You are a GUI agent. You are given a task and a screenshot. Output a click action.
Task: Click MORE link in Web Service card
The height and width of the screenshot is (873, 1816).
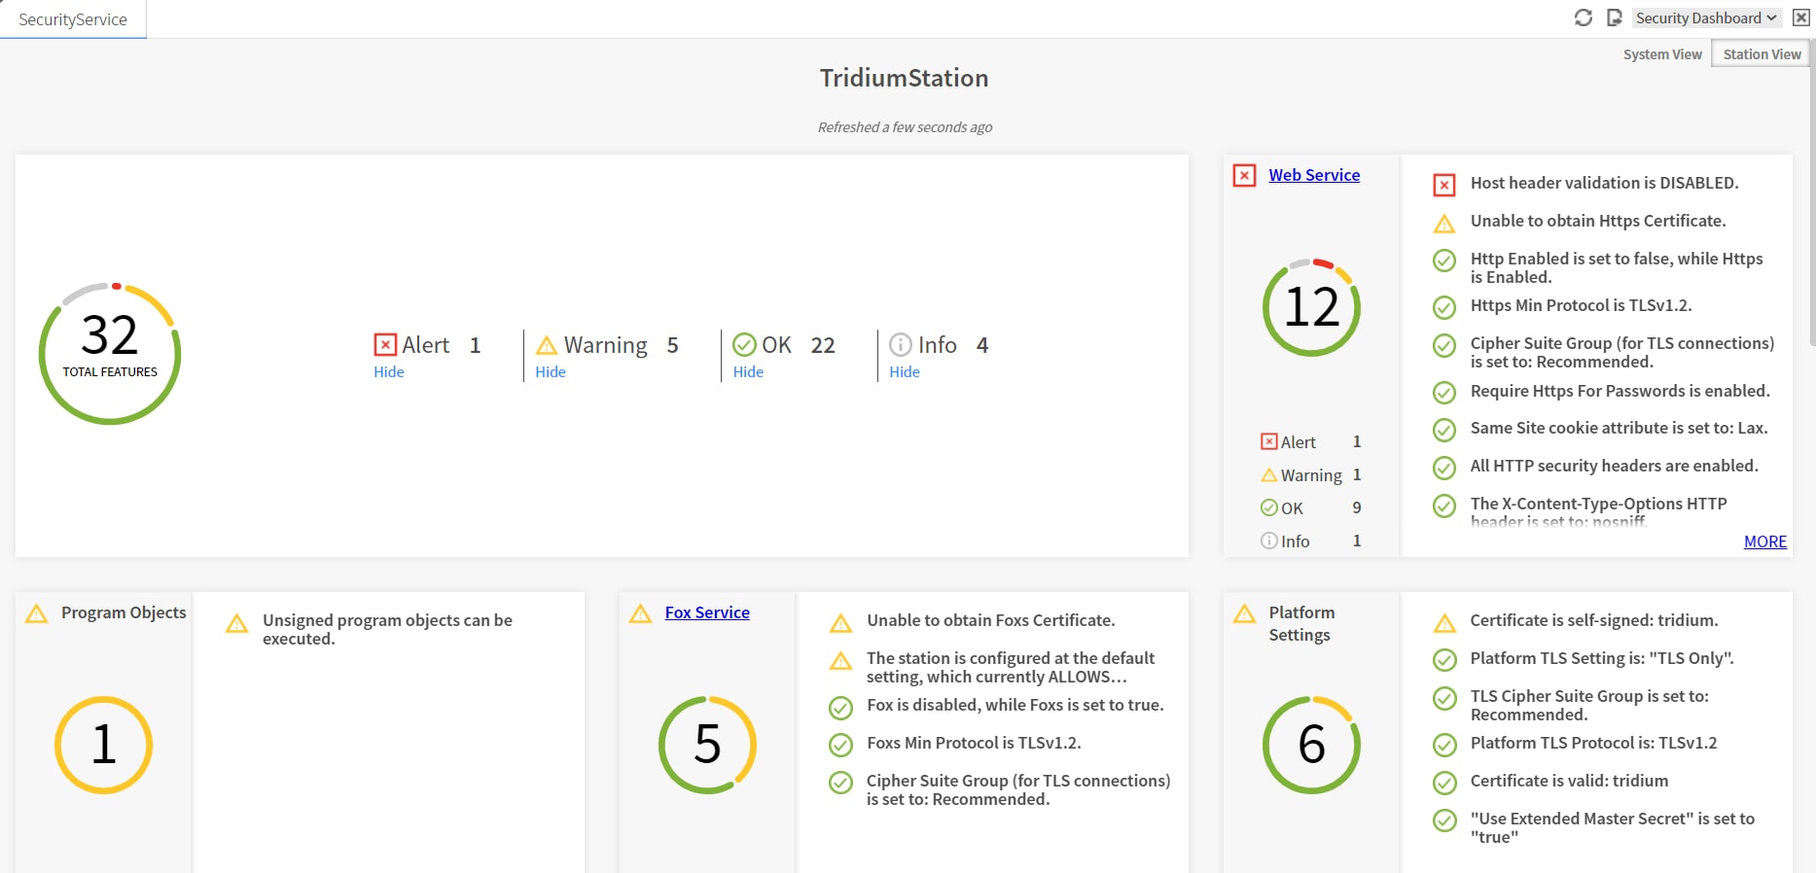(1765, 541)
